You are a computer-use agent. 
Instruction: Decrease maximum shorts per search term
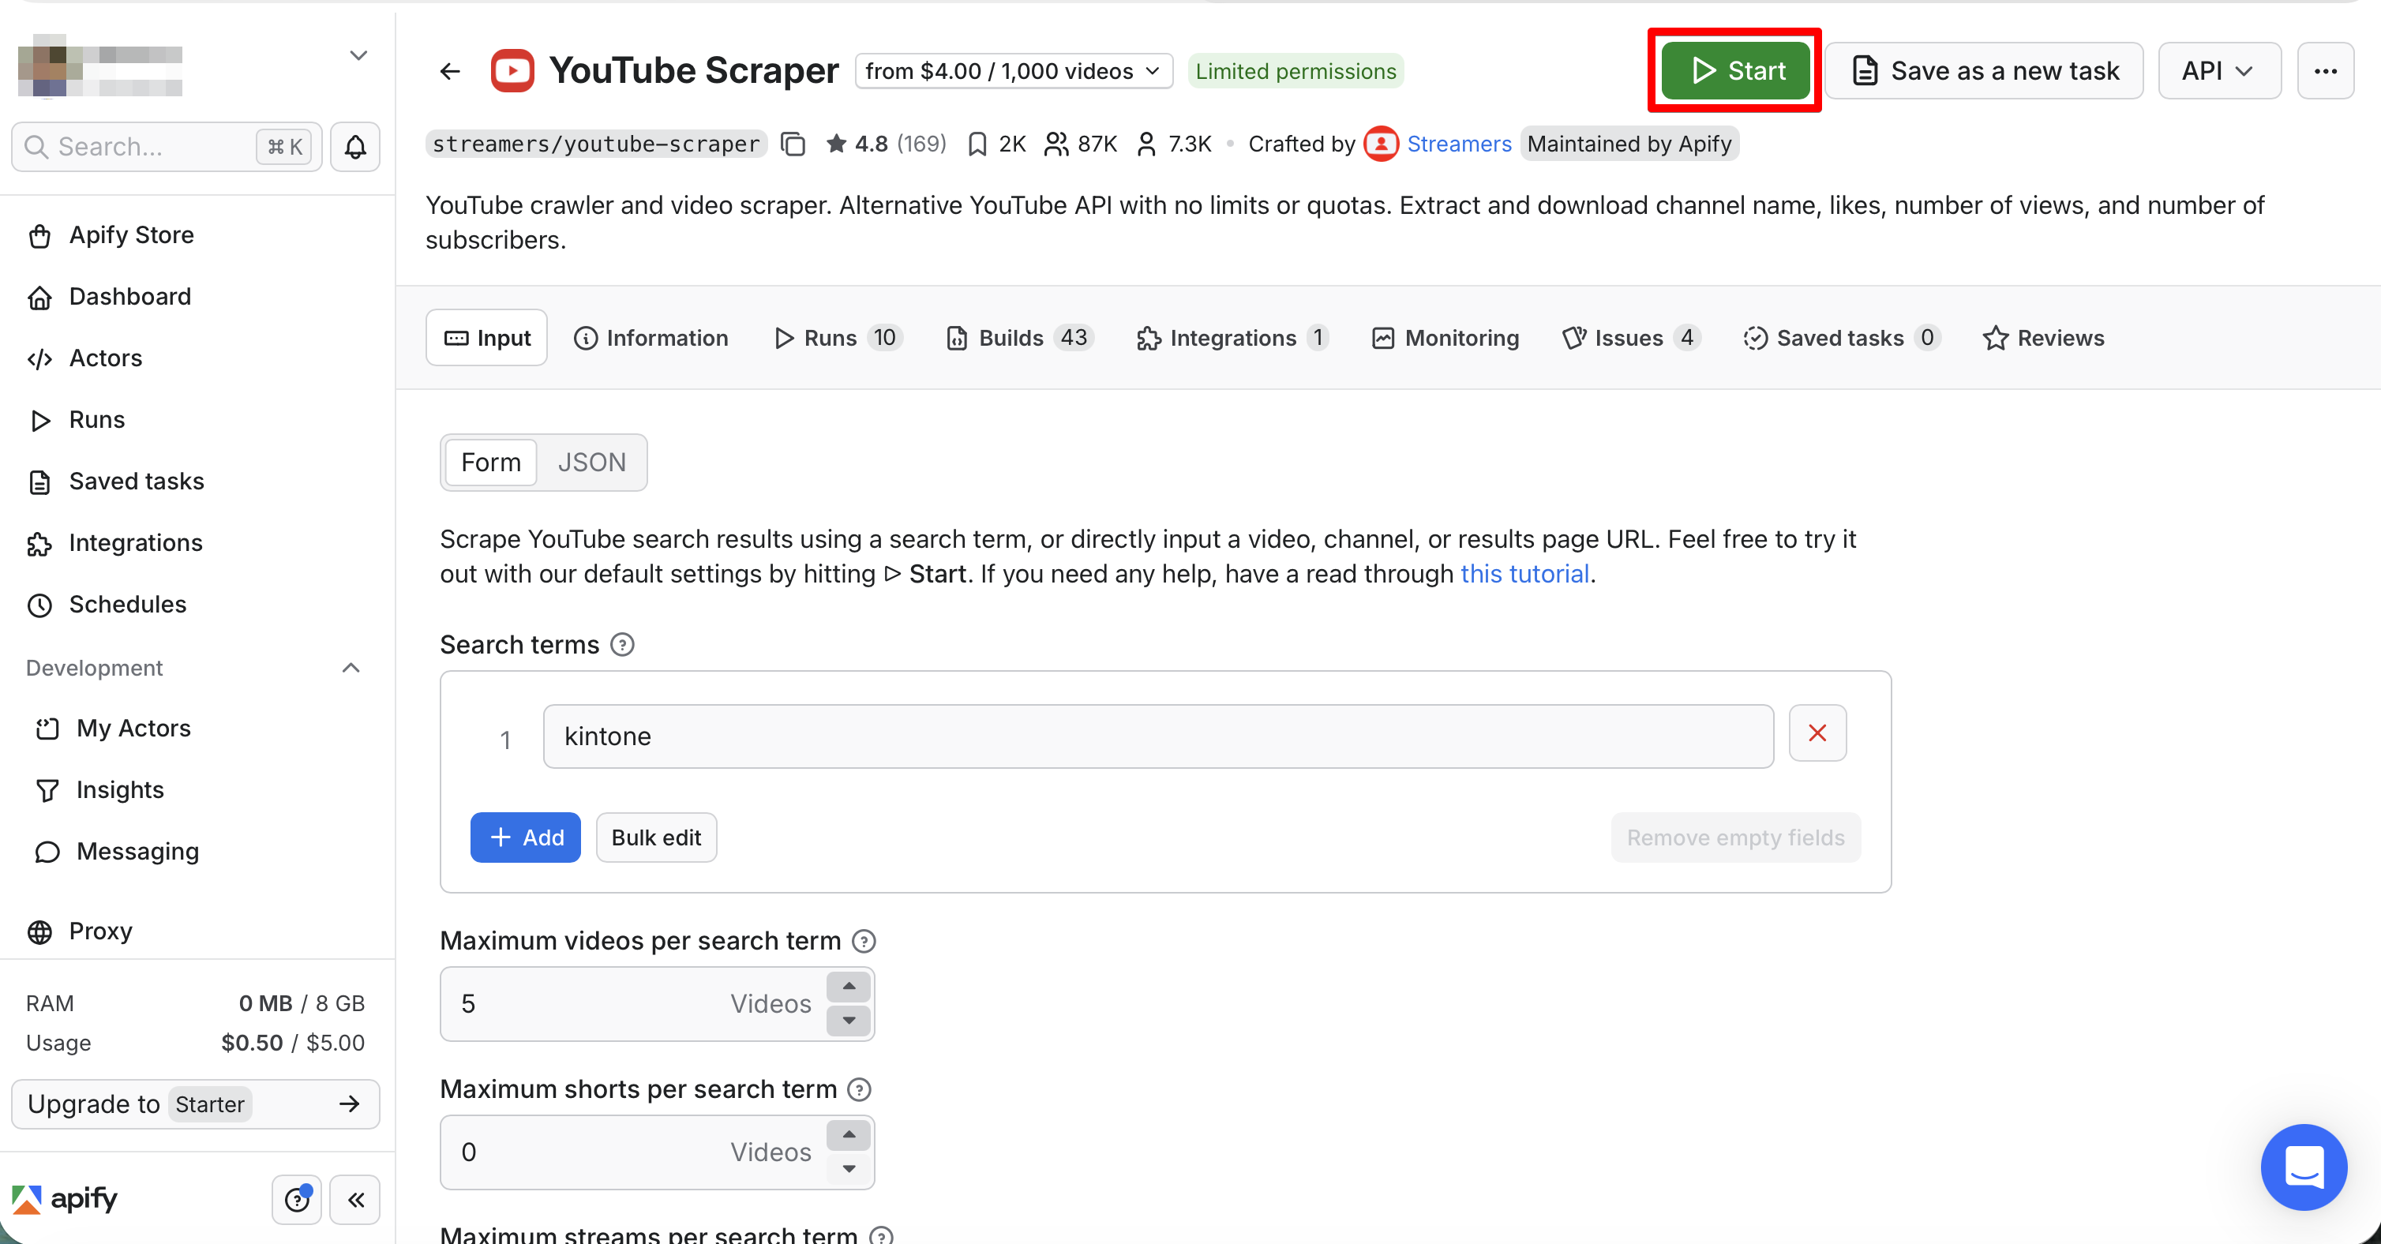[x=849, y=1168]
